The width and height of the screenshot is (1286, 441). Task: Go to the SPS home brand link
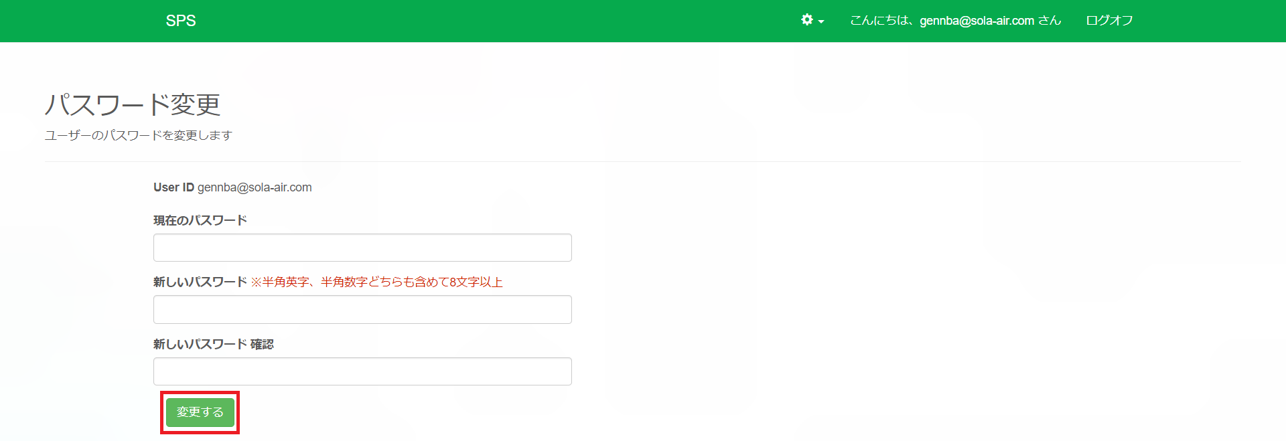pyautogui.click(x=181, y=21)
